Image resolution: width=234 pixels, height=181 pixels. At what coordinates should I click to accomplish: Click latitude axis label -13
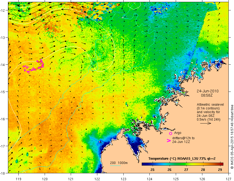tap(3, 38)
